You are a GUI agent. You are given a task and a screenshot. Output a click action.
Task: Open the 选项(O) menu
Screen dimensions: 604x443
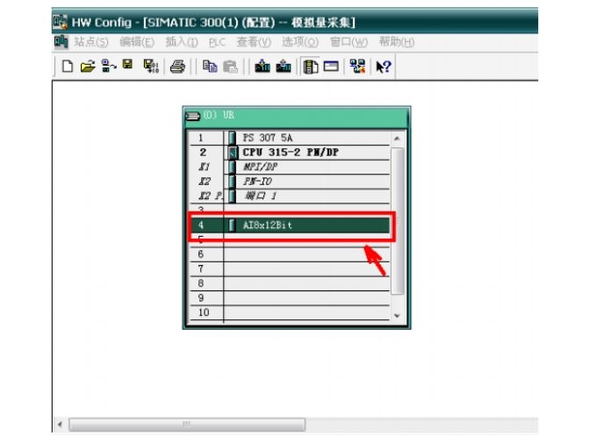[300, 42]
